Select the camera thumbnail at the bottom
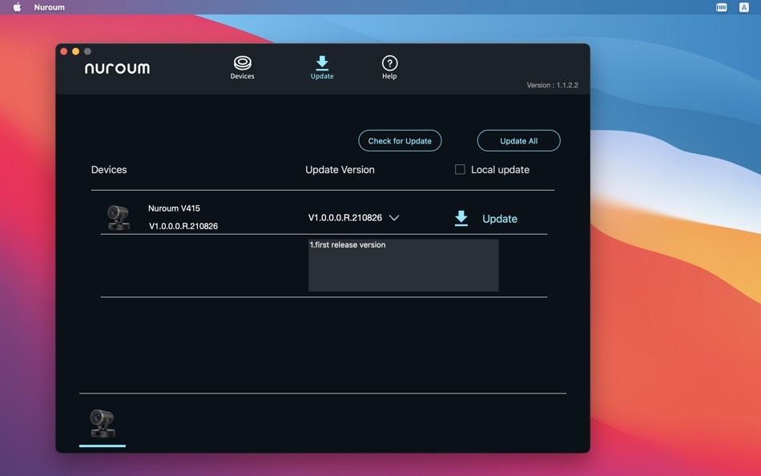 tap(102, 423)
